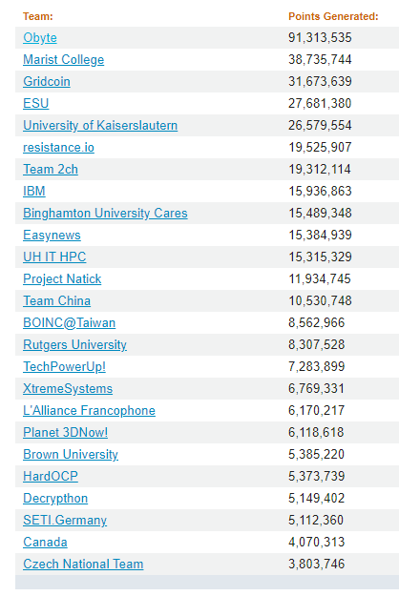The height and width of the screenshot is (596, 399).
Task: Open the Rutgers University link
Action: 74,345
